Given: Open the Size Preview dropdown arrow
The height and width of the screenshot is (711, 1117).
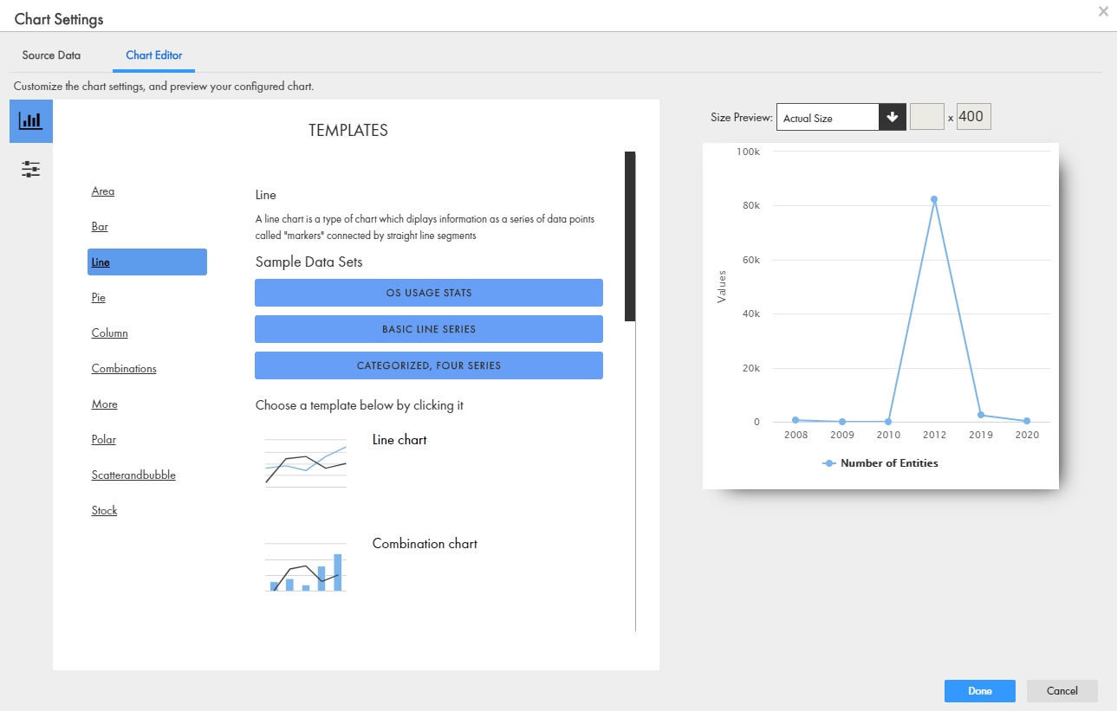Looking at the screenshot, I should pyautogui.click(x=893, y=118).
